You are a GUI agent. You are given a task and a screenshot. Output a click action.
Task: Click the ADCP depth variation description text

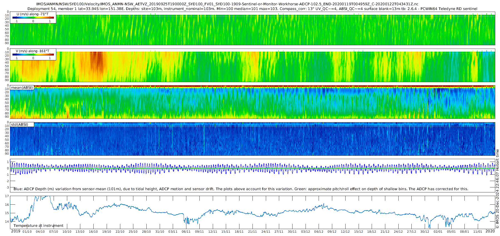tap(241, 189)
